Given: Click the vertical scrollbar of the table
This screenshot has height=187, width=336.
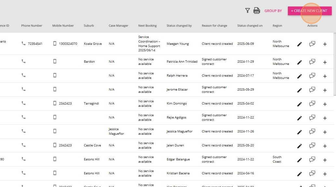Looking at the screenshot, I should 335,64.
